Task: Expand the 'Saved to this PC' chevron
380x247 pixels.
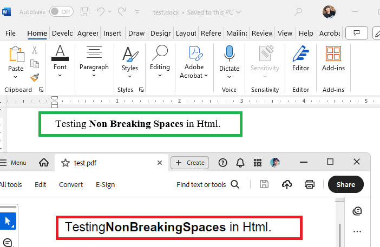Action: point(239,12)
